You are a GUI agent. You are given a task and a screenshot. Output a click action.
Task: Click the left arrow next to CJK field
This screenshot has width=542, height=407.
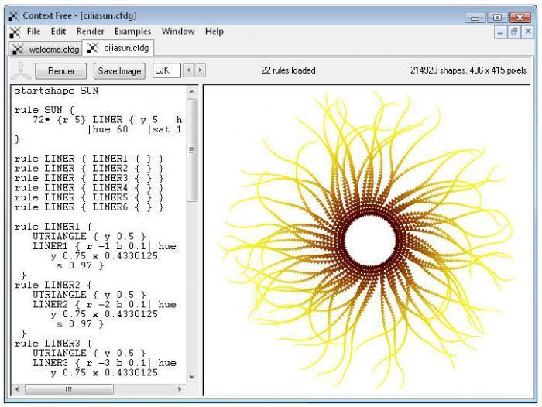pyautogui.click(x=188, y=70)
